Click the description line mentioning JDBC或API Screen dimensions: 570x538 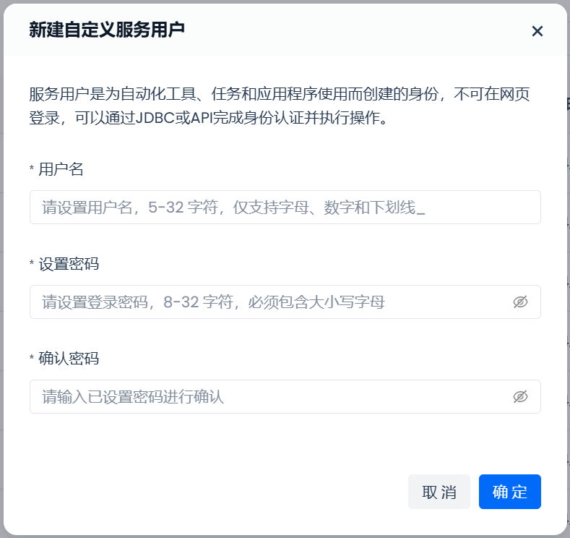(209, 118)
